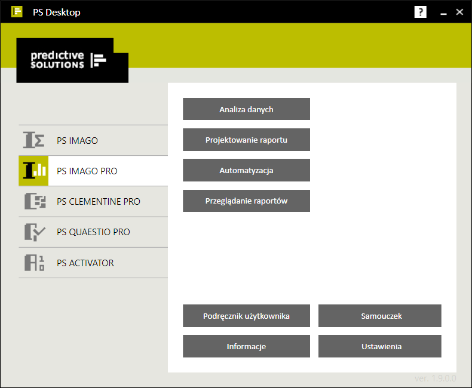Click the PS ACTIVATOR icon
Image resolution: width=472 pixels, height=388 pixels.
click(x=34, y=263)
